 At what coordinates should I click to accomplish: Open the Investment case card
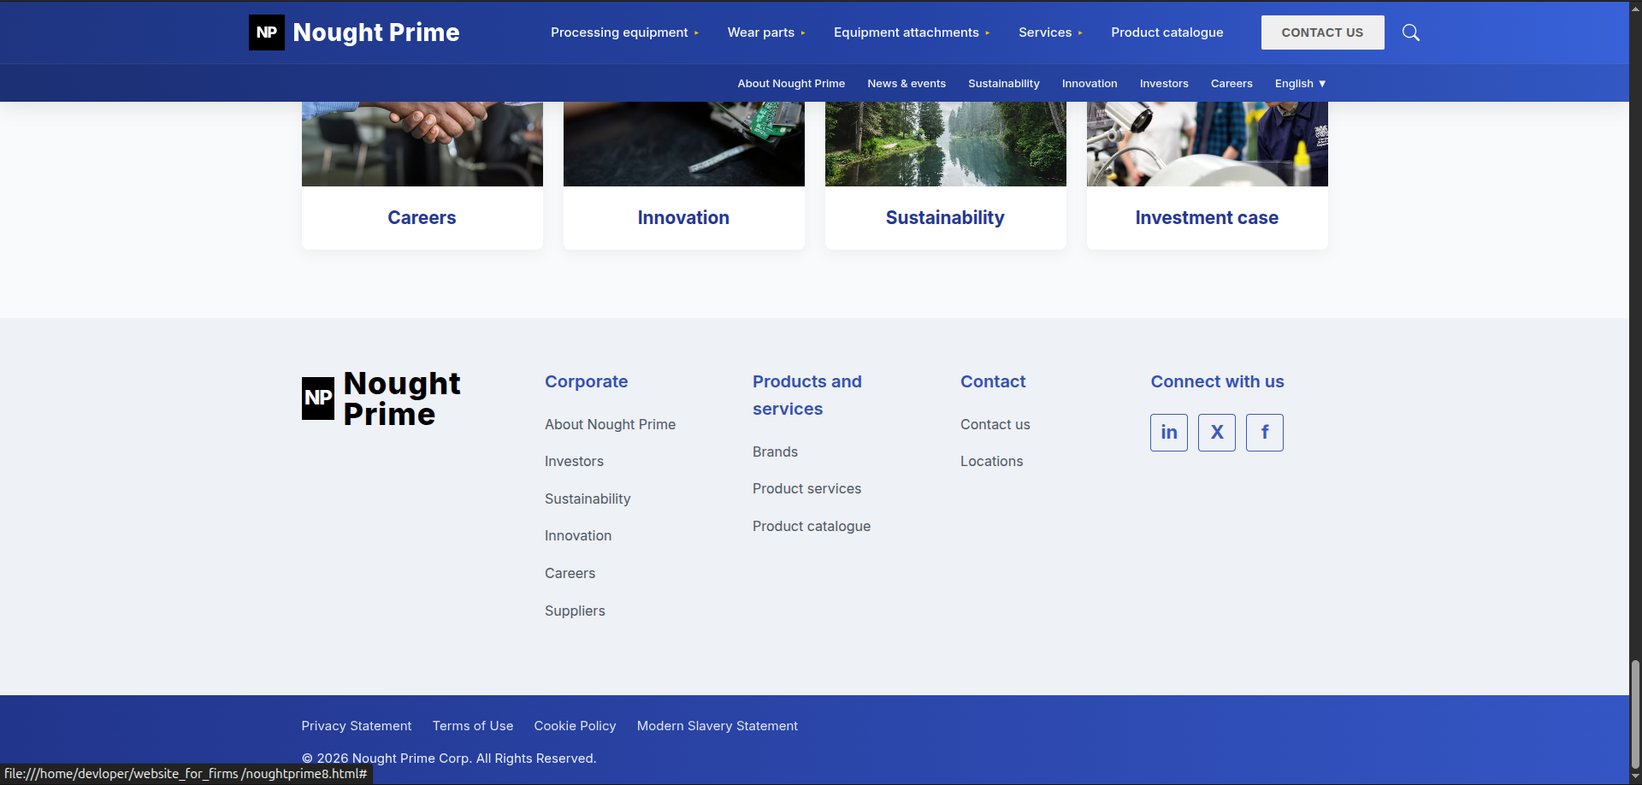(x=1206, y=217)
